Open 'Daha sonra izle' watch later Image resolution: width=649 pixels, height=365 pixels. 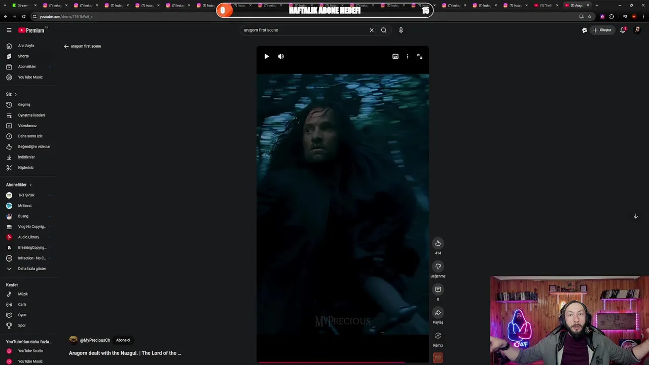click(x=28, y=136)
